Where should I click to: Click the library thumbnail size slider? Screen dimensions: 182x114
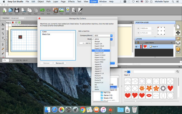coord(136,101)
